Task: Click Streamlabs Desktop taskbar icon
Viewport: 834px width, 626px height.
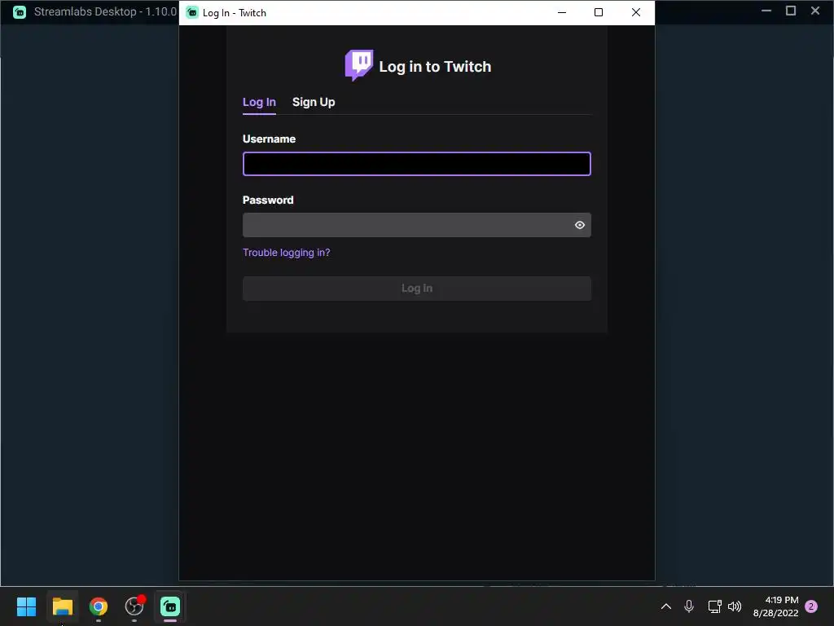Action: 170,606
